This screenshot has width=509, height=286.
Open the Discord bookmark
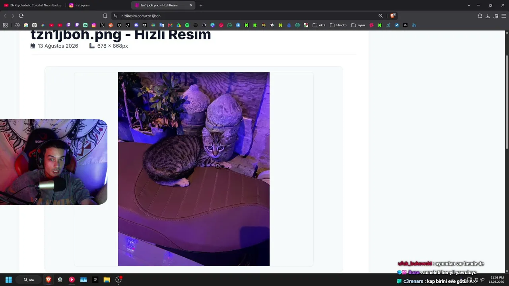[136, 25]
